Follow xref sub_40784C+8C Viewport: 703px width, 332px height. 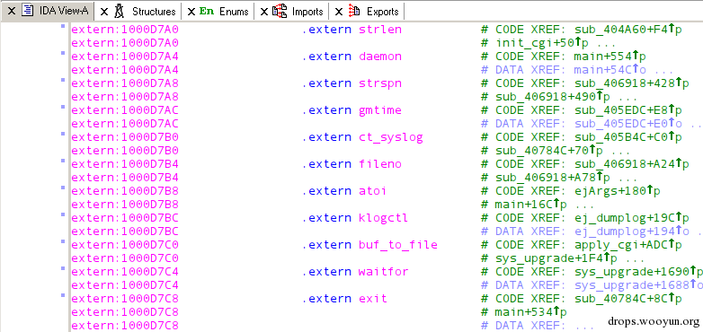621,299
